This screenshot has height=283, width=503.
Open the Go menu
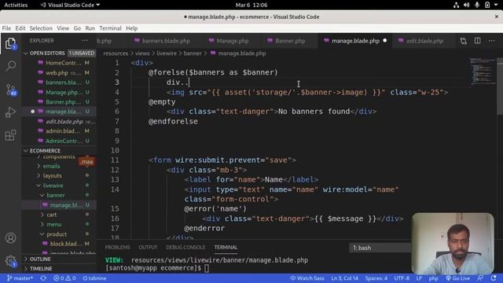pos(77,28)
